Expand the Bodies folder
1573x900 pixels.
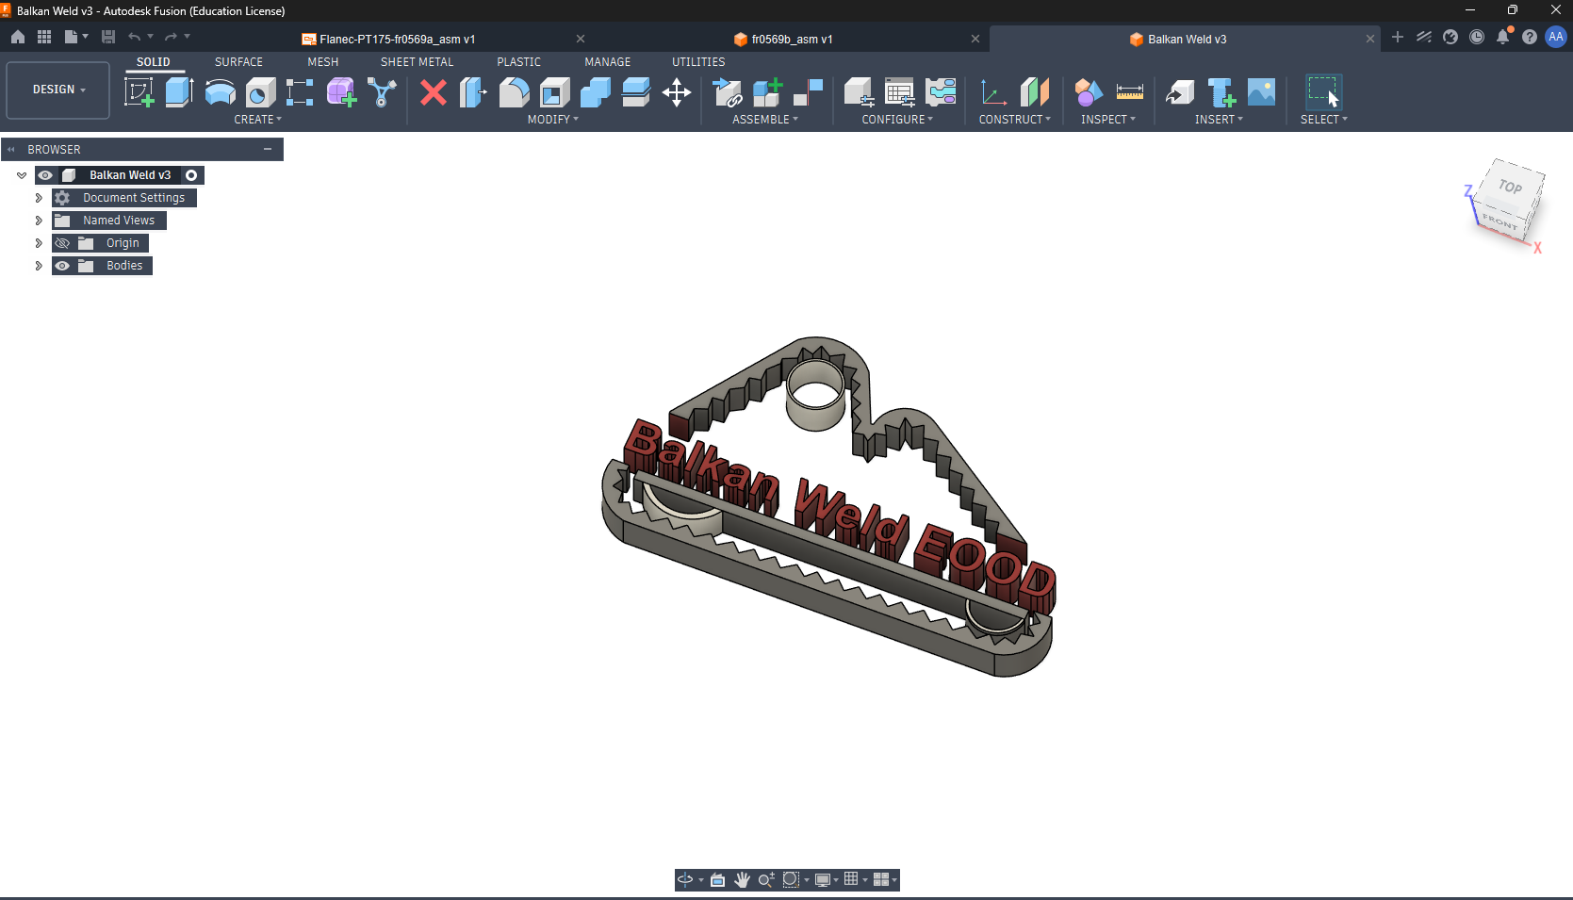point(39,266)
